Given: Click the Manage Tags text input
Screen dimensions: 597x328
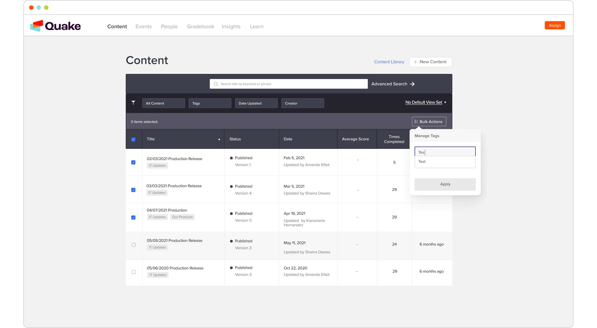Looking at the screenshot, I should coord(445,152).
